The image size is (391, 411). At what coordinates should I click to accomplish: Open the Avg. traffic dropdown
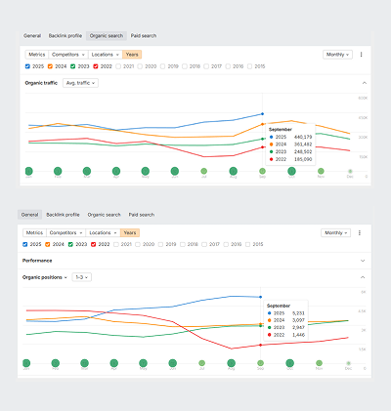coord(80,83)
